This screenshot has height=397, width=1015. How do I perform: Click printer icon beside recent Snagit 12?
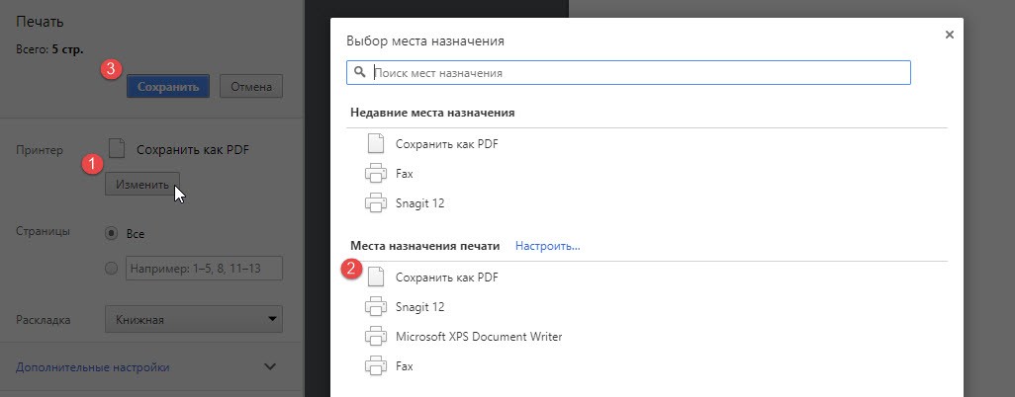pos(376,203)
